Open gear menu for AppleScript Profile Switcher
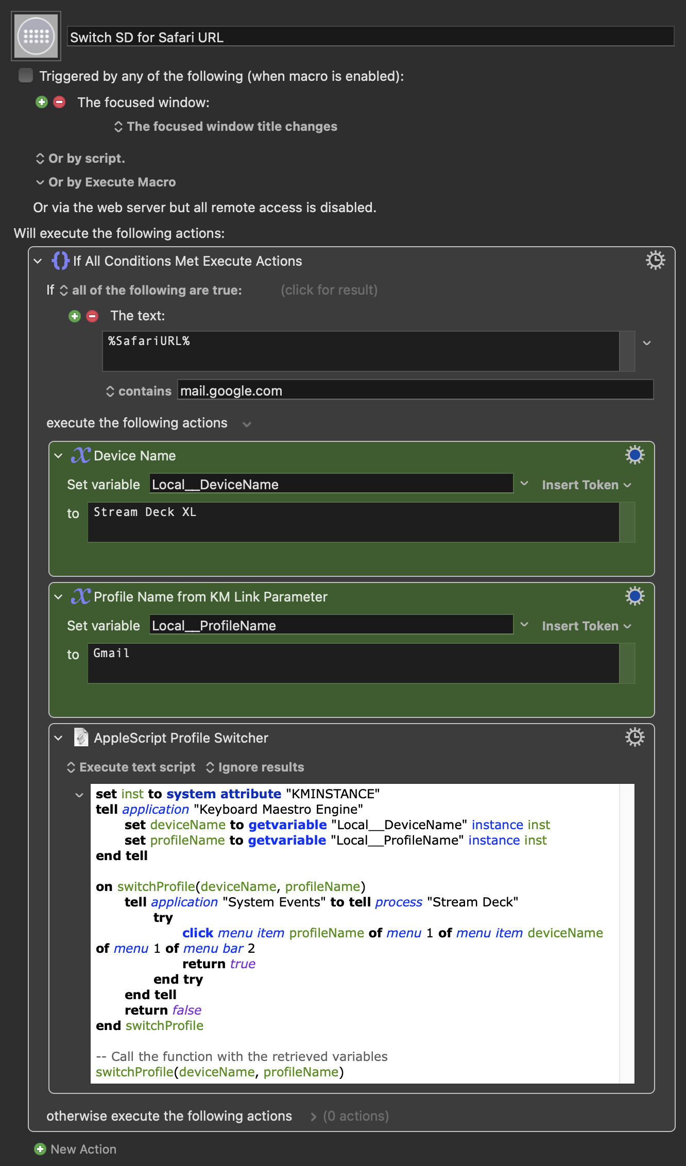 pyautogui.click(x=634, y=738)
